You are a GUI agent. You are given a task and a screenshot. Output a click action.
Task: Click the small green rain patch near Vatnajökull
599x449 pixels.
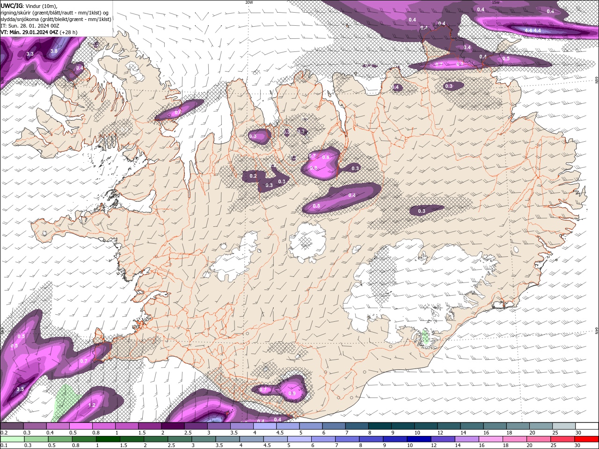click(x=425, y=337)
